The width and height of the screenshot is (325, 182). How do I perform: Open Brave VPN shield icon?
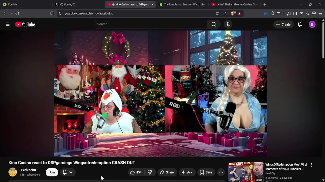[314, 13]
